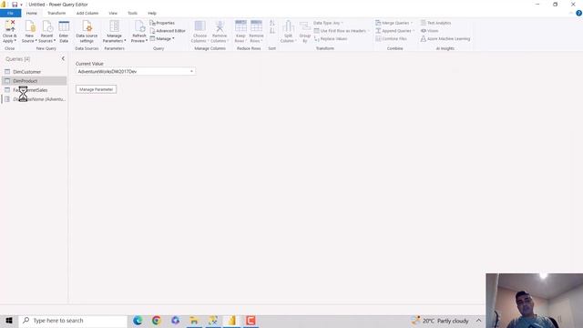
Task: Collapse the Queries pane with the chevron
Action: pos(63,58)
